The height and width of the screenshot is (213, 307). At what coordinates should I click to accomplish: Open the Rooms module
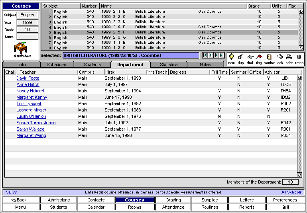pos(135,207)
